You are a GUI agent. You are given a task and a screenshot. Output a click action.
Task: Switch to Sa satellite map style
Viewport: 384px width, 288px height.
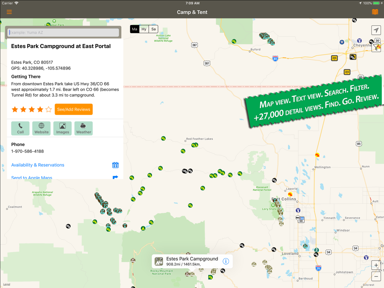pos(153,29)
